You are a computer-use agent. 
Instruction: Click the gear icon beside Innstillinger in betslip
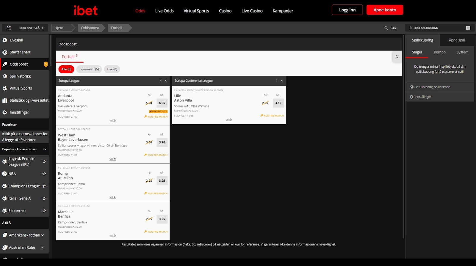tap(411, 97)
